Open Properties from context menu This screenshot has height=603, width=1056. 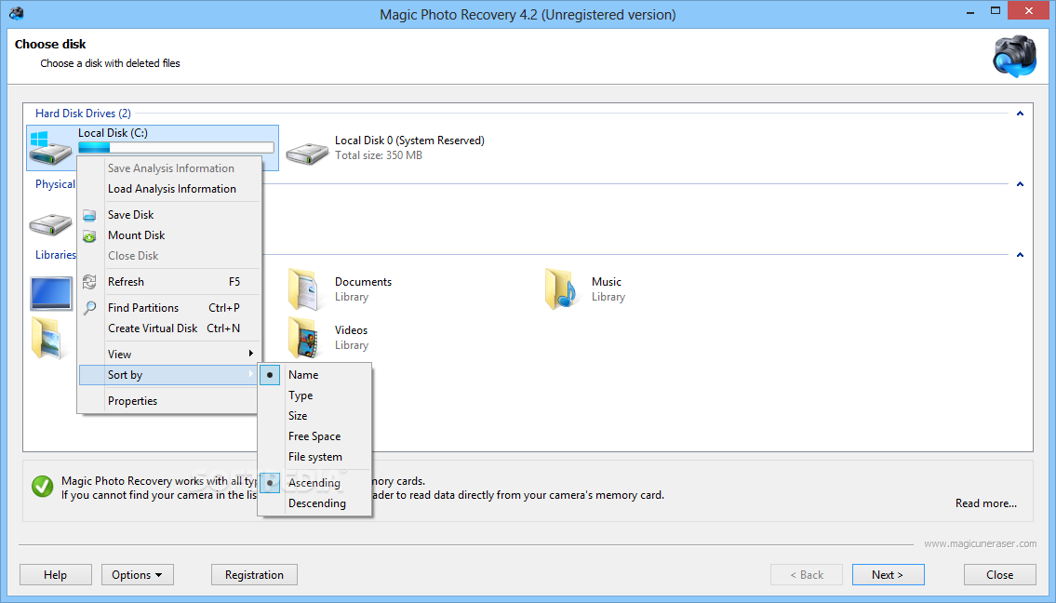(x=169, y=401)
